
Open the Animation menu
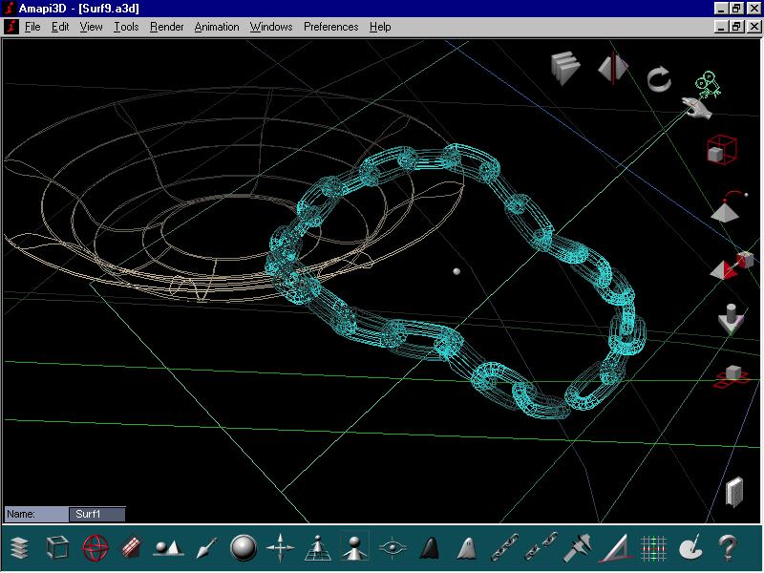216,27
